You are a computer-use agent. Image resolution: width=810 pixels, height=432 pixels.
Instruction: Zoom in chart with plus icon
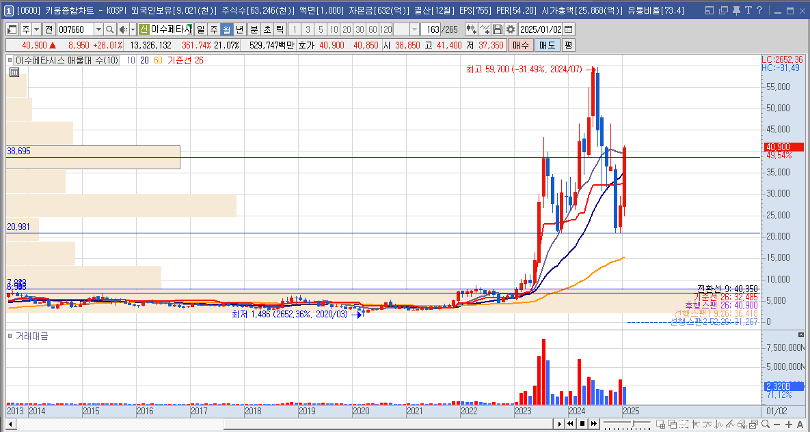[x=788, y=424]
